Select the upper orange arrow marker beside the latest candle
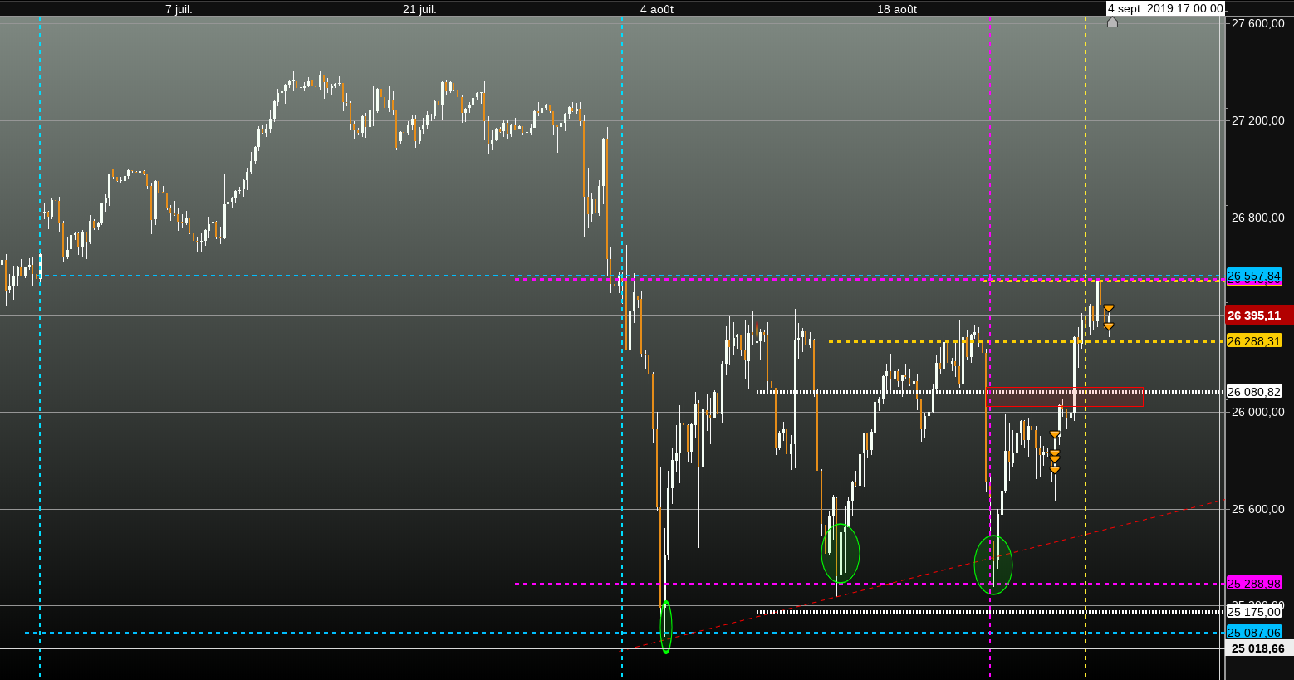The width and height of the screenshot is (1294, 680). (x=1109, y=309)
